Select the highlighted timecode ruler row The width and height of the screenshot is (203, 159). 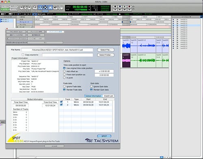click(24, 22)
